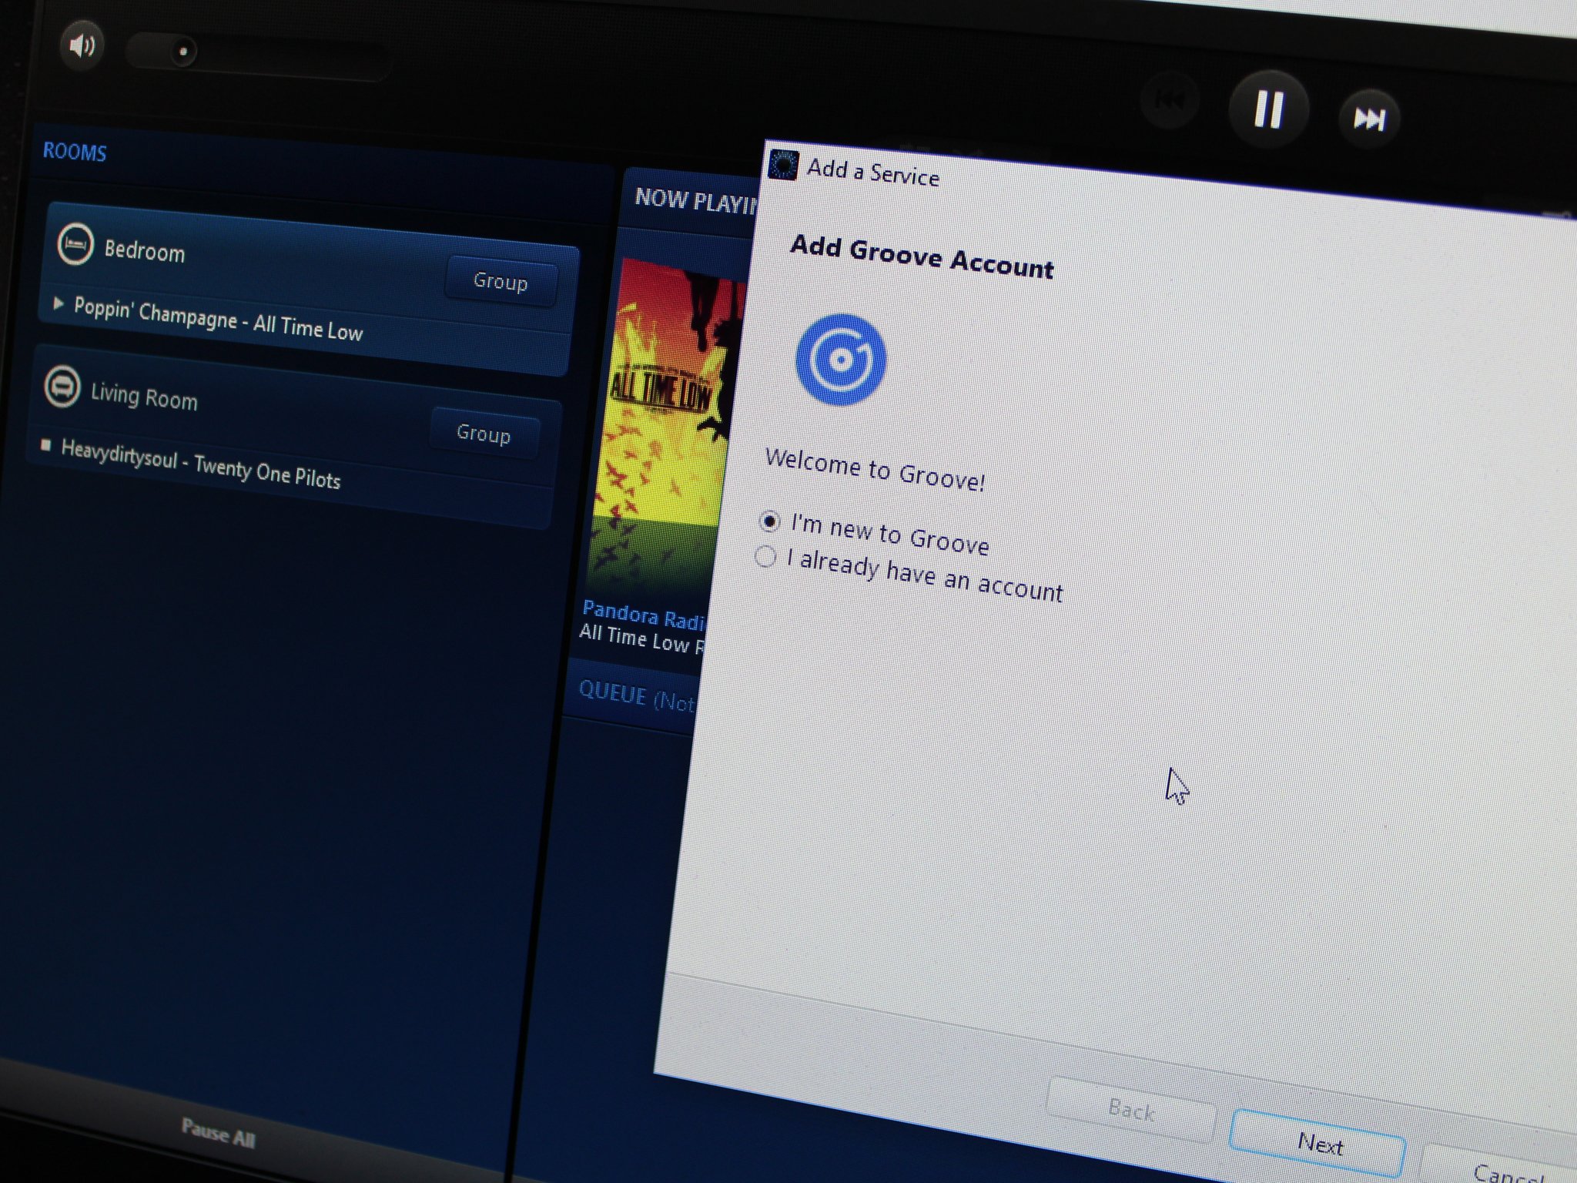Click the Living Room room icon
This screenshot has height=1183, width=1577.
(62, 386)
